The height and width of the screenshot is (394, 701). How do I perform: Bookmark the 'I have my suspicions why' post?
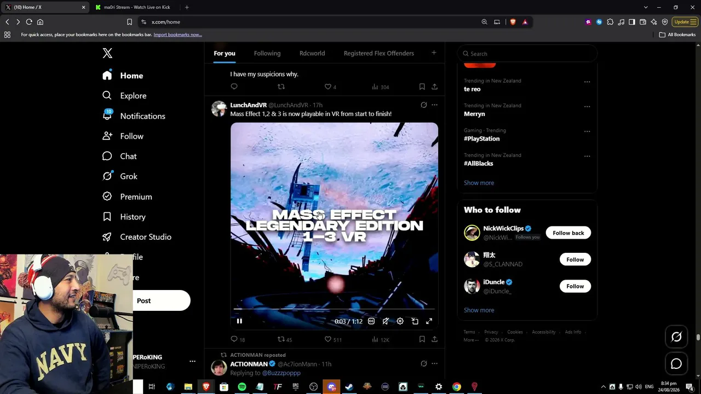pos(422,86)
